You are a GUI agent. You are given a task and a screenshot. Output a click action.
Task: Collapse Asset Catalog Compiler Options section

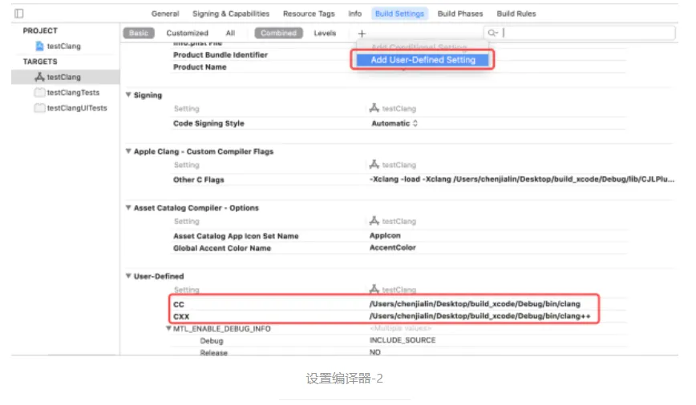[128, 207]
